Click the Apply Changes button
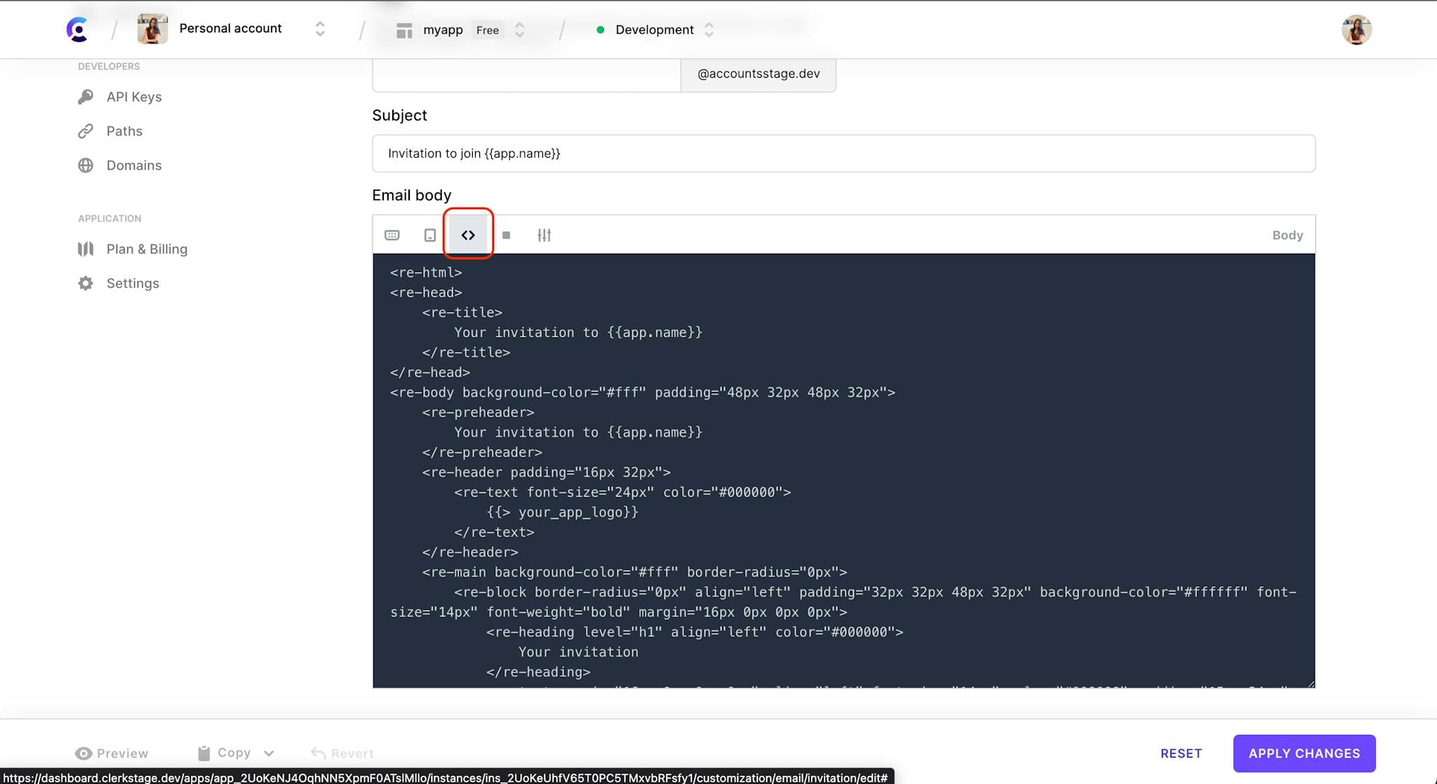The image size is (1437, 784). pyautogui.click(x=1304, y=753)
